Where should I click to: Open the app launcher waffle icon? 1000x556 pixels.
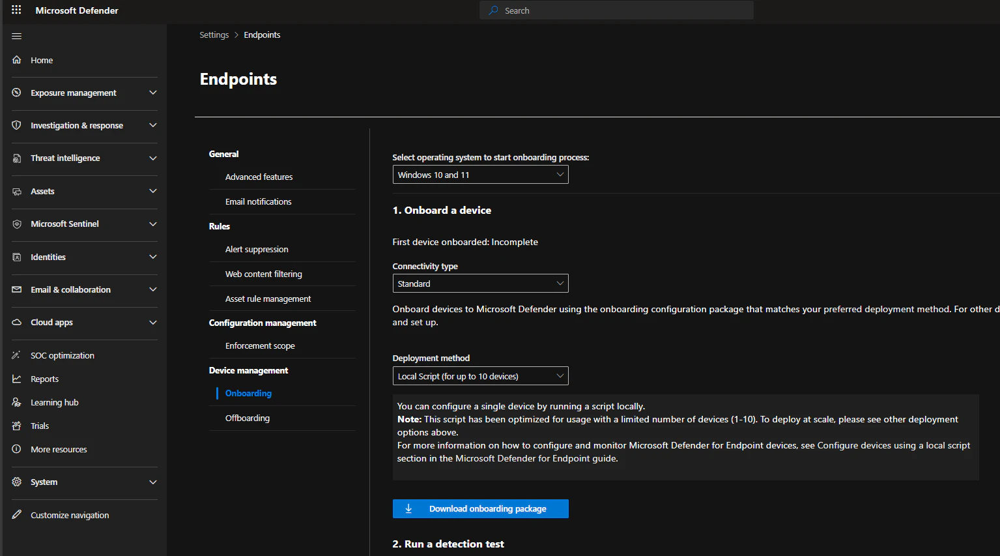click(x=16, y=10)
